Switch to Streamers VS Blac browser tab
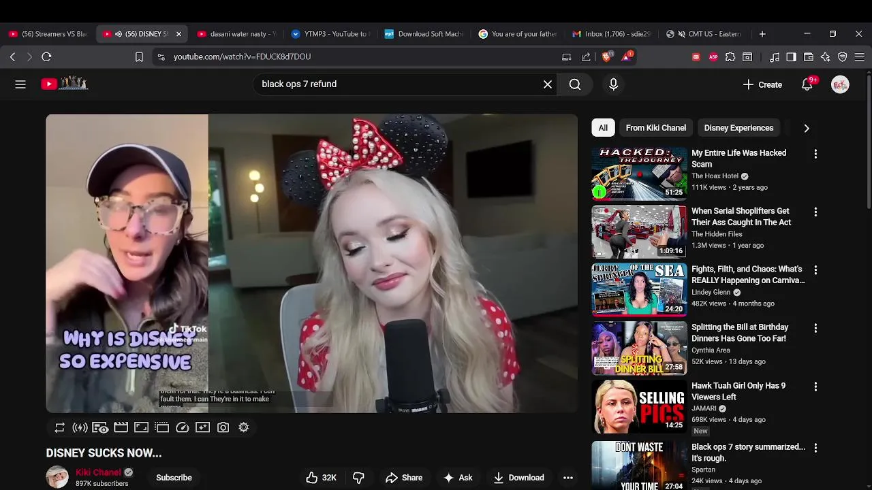The width and height of the screenshot is (872, 490). pos(48,34)
